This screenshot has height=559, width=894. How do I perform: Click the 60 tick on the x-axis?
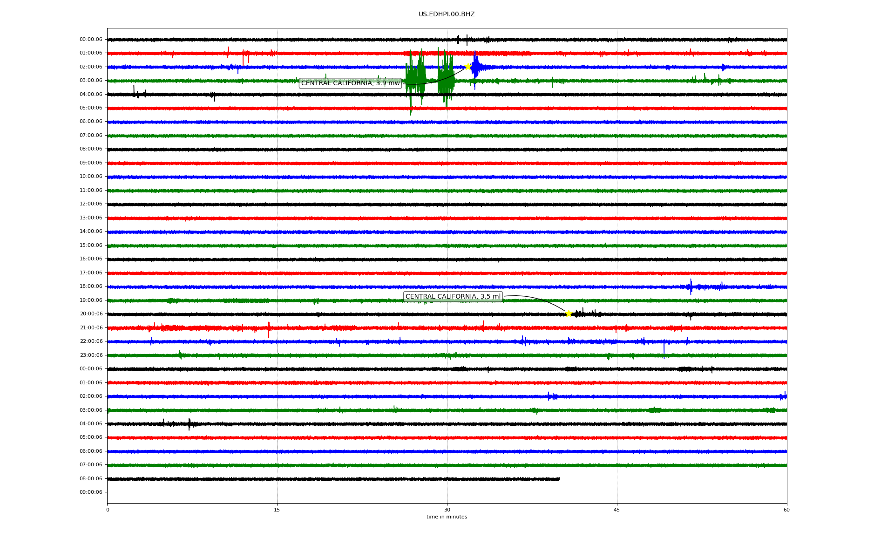786,510
